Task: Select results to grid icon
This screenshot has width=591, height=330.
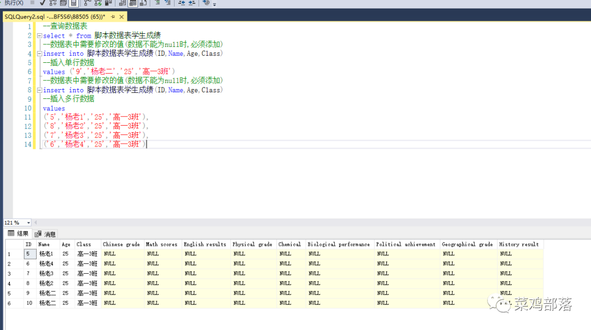Action: (132, 3)
